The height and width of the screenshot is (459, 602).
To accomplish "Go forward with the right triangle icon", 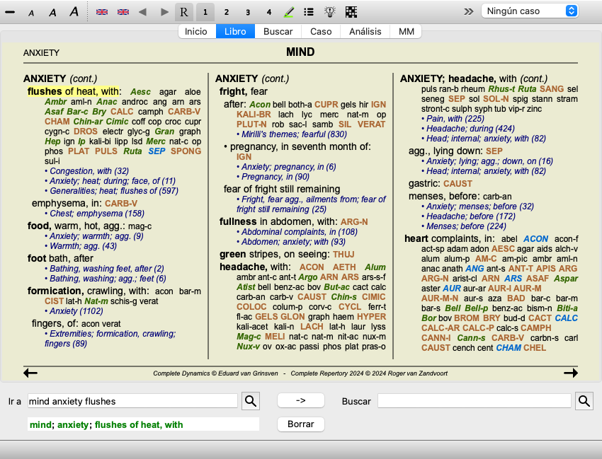I will (x=165, y=12).
